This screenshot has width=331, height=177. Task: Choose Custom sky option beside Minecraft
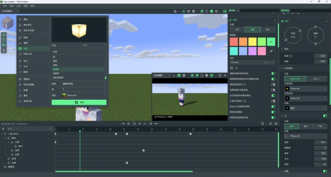click(317, 79)
